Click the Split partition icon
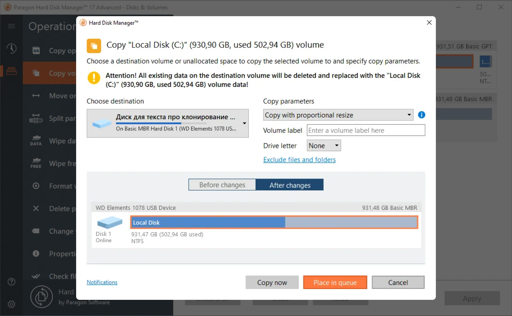Viewport: 512px width, 316px height. tap(36, 118)
